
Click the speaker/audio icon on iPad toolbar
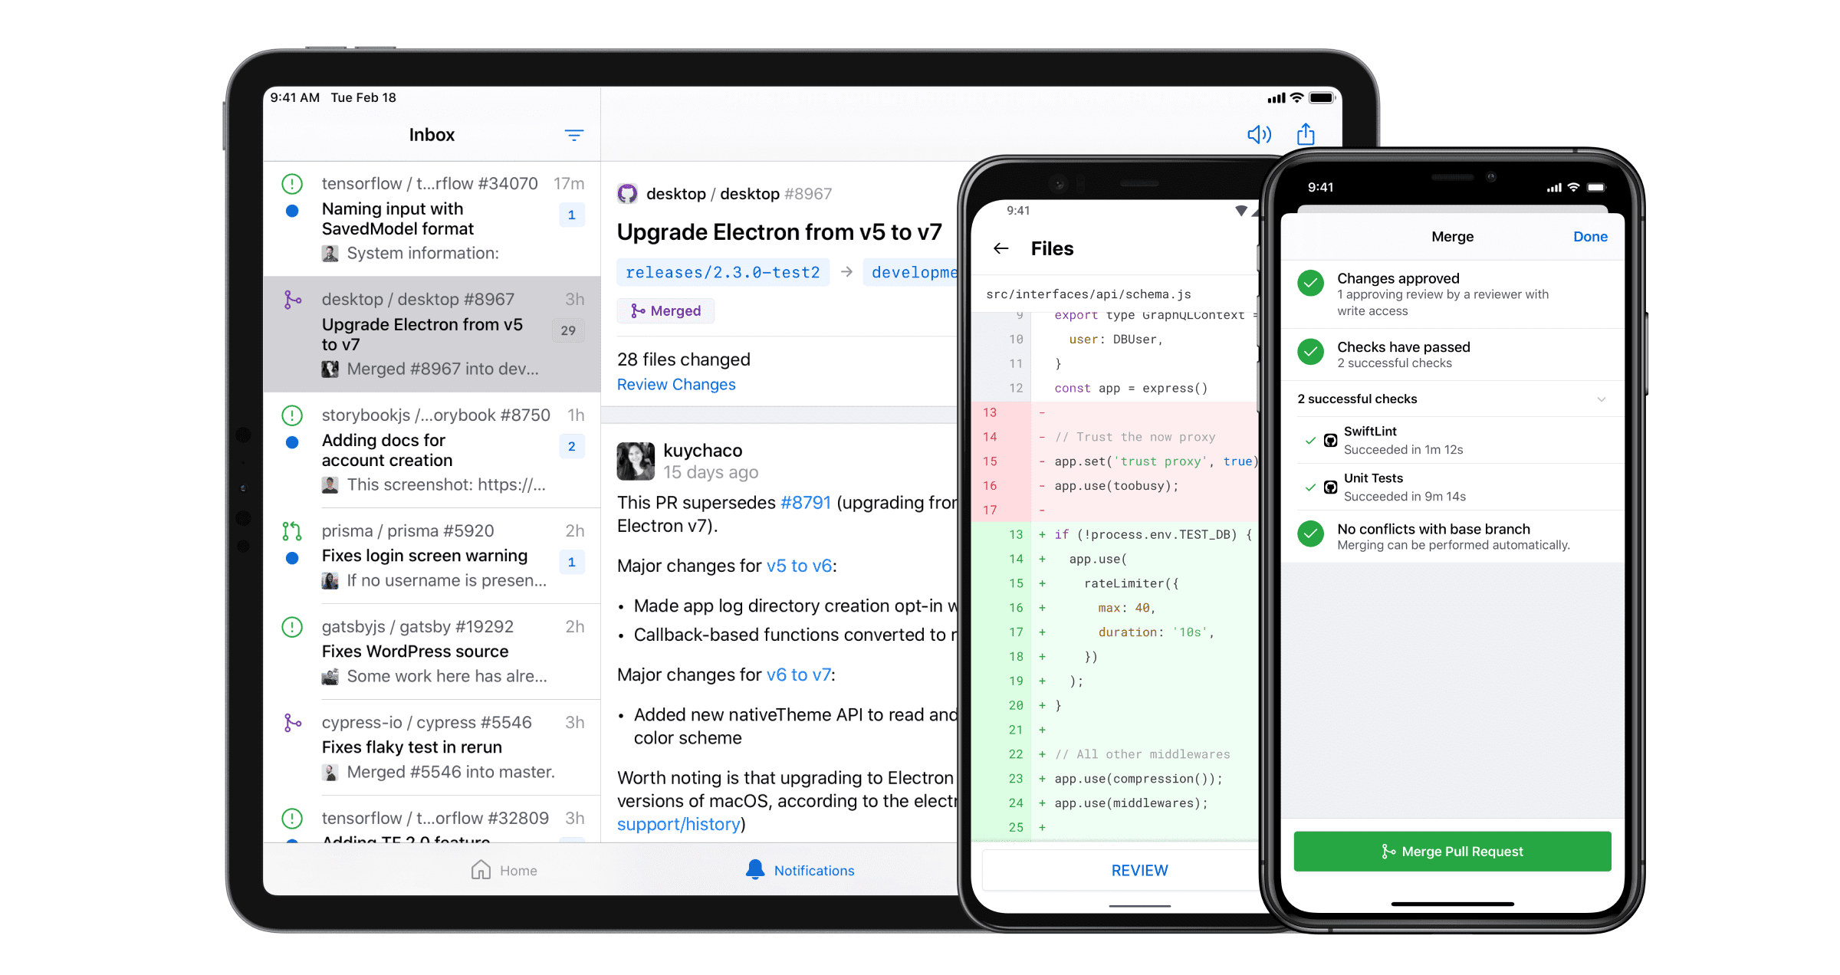pos(1260,134)
